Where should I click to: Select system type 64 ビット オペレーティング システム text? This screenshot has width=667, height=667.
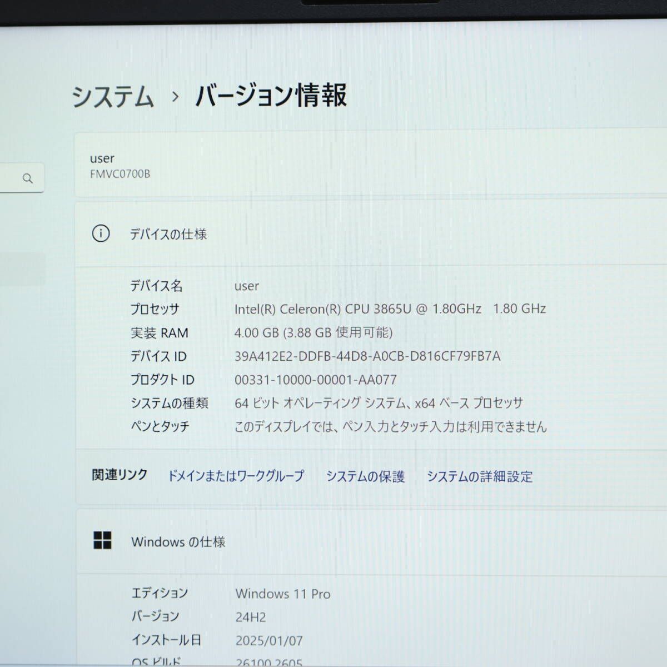click(322, 403)
